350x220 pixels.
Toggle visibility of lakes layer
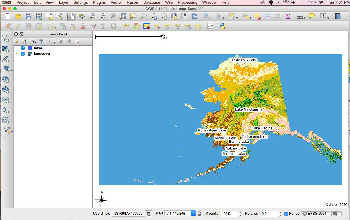(23, 48)
